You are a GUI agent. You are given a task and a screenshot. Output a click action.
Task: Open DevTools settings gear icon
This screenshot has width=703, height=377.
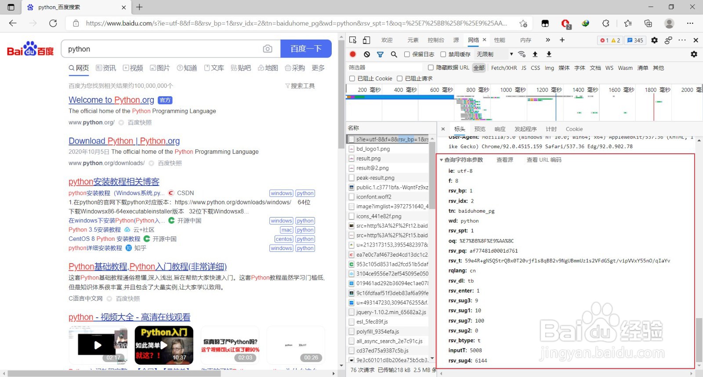(x=654, y=40)
